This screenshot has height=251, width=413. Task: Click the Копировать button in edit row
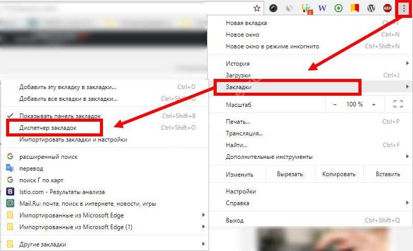click(x=339, y=174)
